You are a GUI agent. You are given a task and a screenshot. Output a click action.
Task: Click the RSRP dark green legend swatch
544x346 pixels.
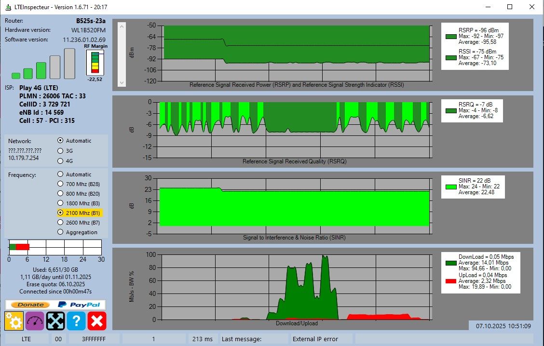[x=451, y=37]
